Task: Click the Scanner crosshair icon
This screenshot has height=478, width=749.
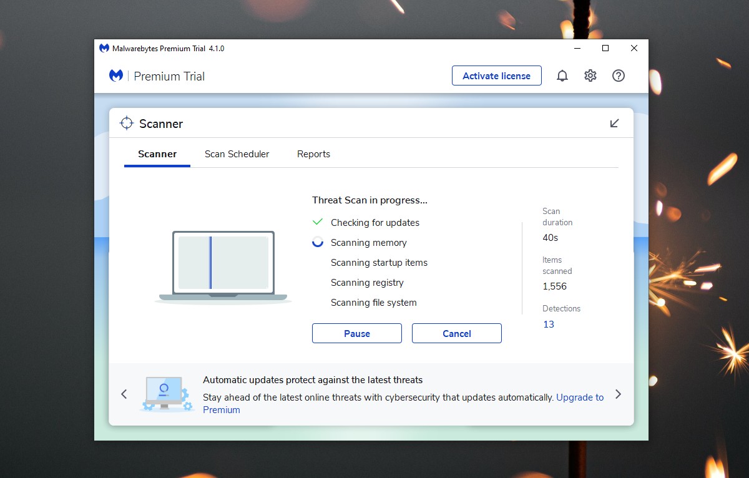Action: (127, 123)
